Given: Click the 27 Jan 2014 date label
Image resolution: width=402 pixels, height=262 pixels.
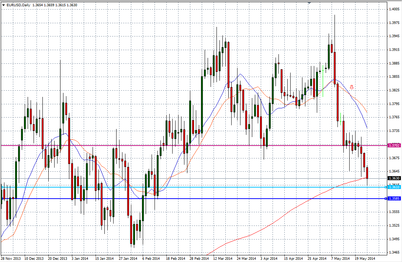Looking at the screenshot, I should coord(128,258).
